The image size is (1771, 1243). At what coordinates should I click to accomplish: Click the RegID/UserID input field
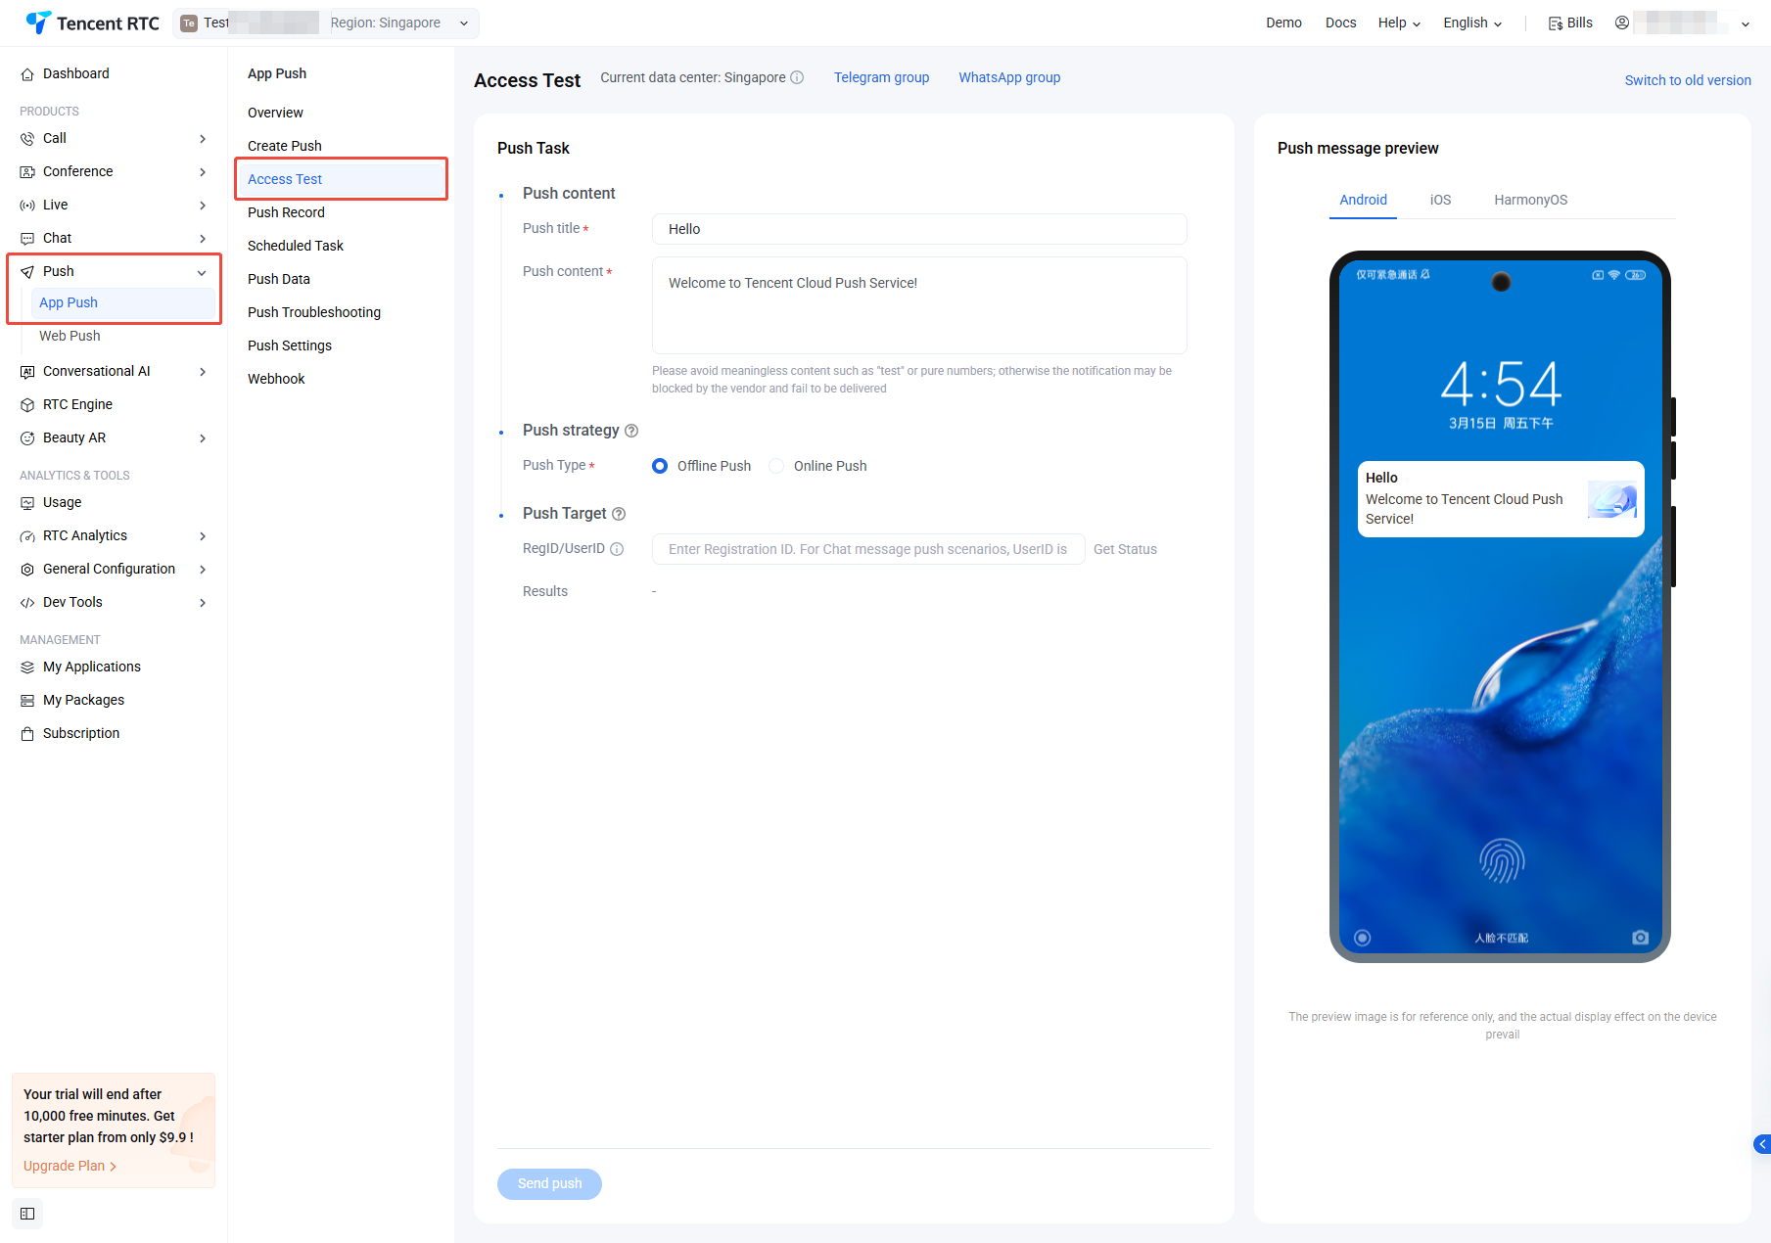point(868,549)
